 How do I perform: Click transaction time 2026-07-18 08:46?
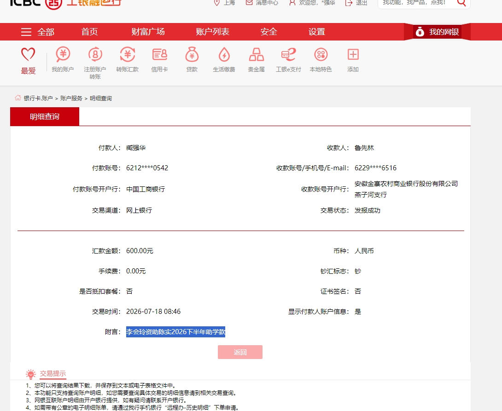click(153, 312)
